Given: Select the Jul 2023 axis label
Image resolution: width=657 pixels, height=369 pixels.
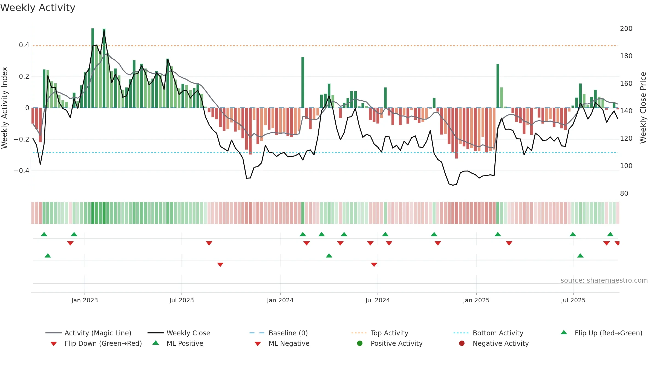Looking at the screenshot, I should [181, 300].
